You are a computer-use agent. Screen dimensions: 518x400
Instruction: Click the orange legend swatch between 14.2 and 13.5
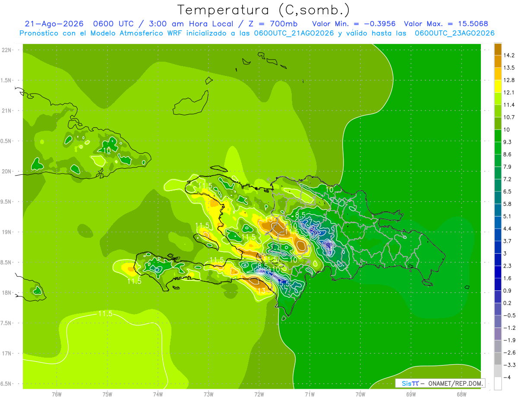[x=498, y=61]
